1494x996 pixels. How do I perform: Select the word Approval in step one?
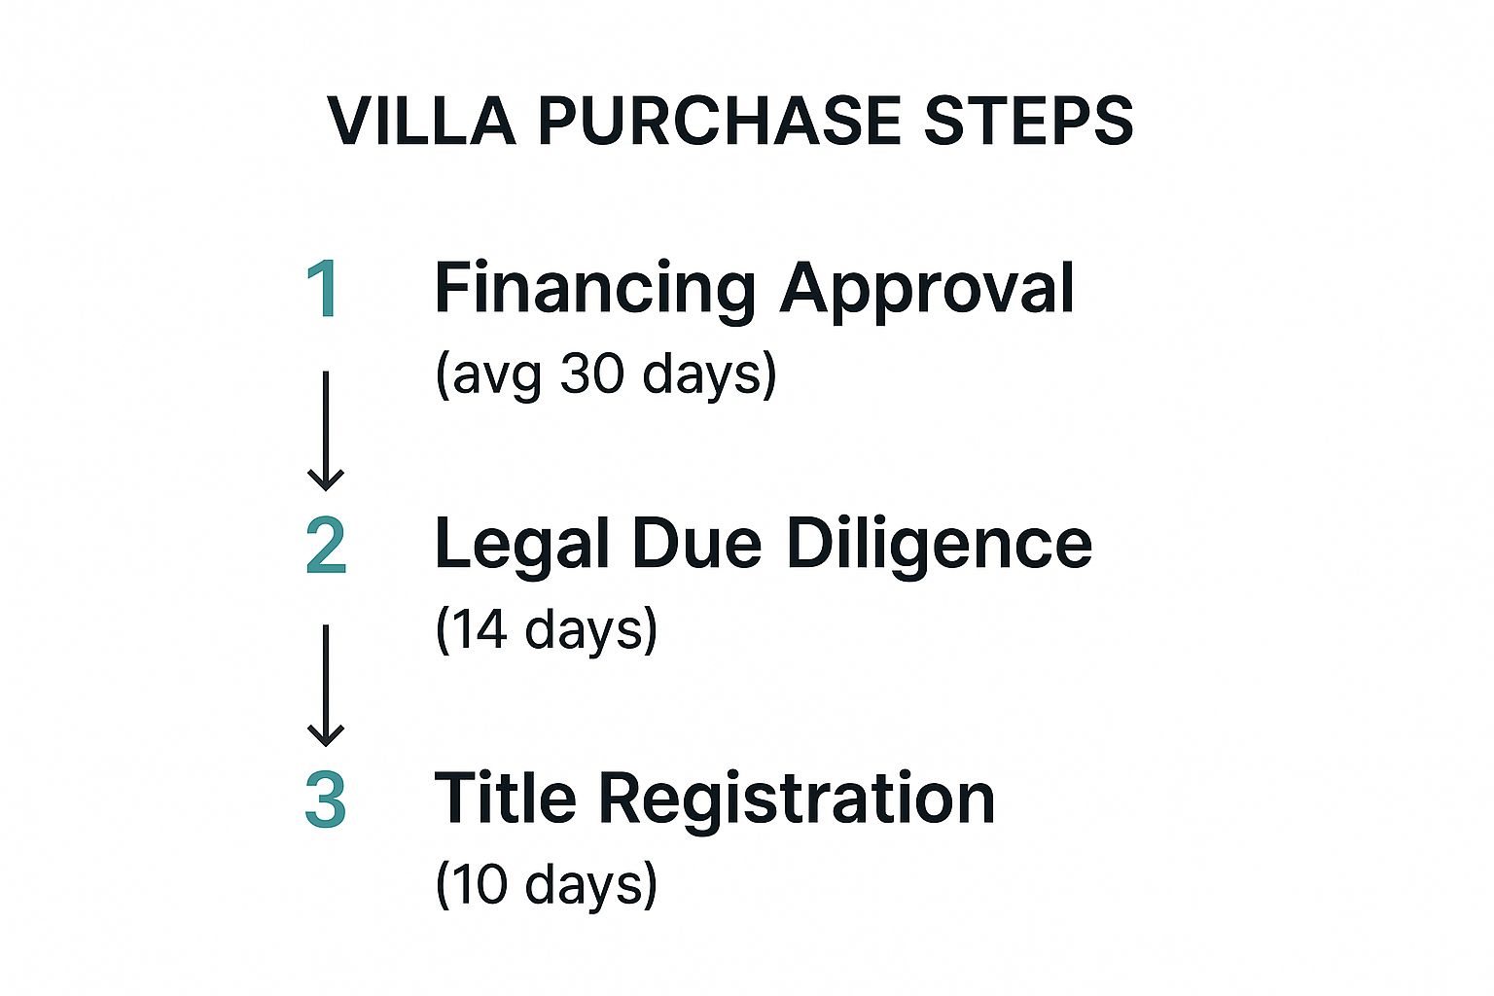click(927, 289)
